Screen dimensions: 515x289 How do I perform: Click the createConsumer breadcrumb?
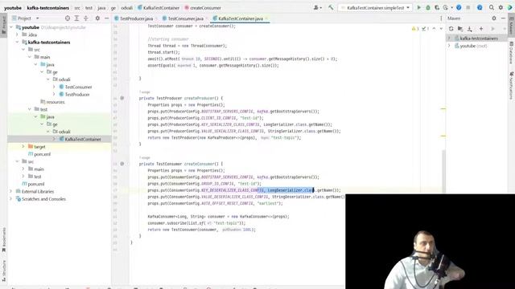tap(203, 7)
